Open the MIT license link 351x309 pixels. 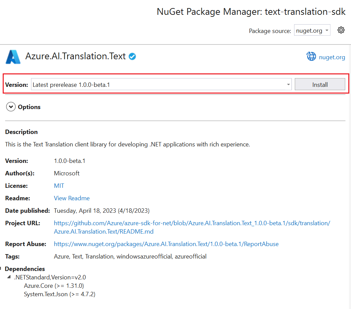[x=59, y=185]
